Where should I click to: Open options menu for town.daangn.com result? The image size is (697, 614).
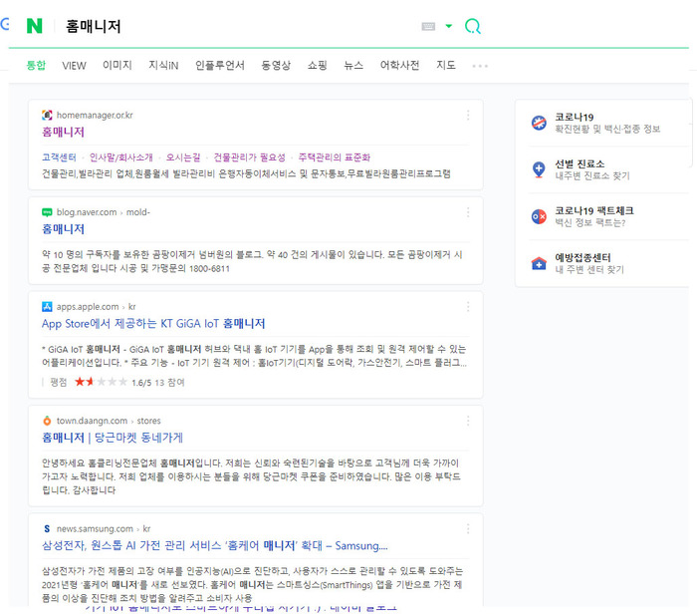click(468, 421)
